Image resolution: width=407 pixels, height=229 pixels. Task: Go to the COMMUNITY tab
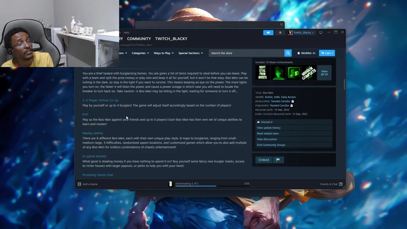click(x=139, y=39)
